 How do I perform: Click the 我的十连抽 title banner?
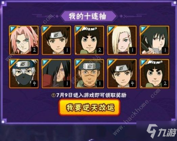[x=88, y=16]
